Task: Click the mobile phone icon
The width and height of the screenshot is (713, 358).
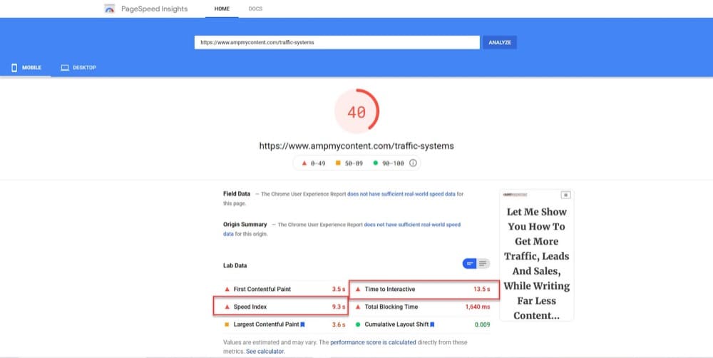Action: pyautogui.click(x=14, y=68)
